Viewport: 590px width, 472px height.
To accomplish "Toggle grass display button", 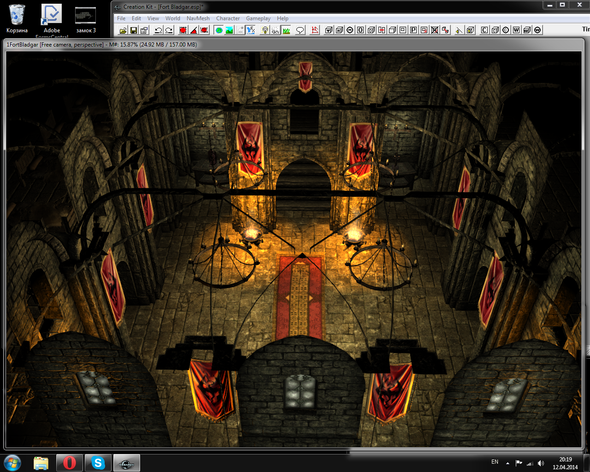I will pos(286,30).
